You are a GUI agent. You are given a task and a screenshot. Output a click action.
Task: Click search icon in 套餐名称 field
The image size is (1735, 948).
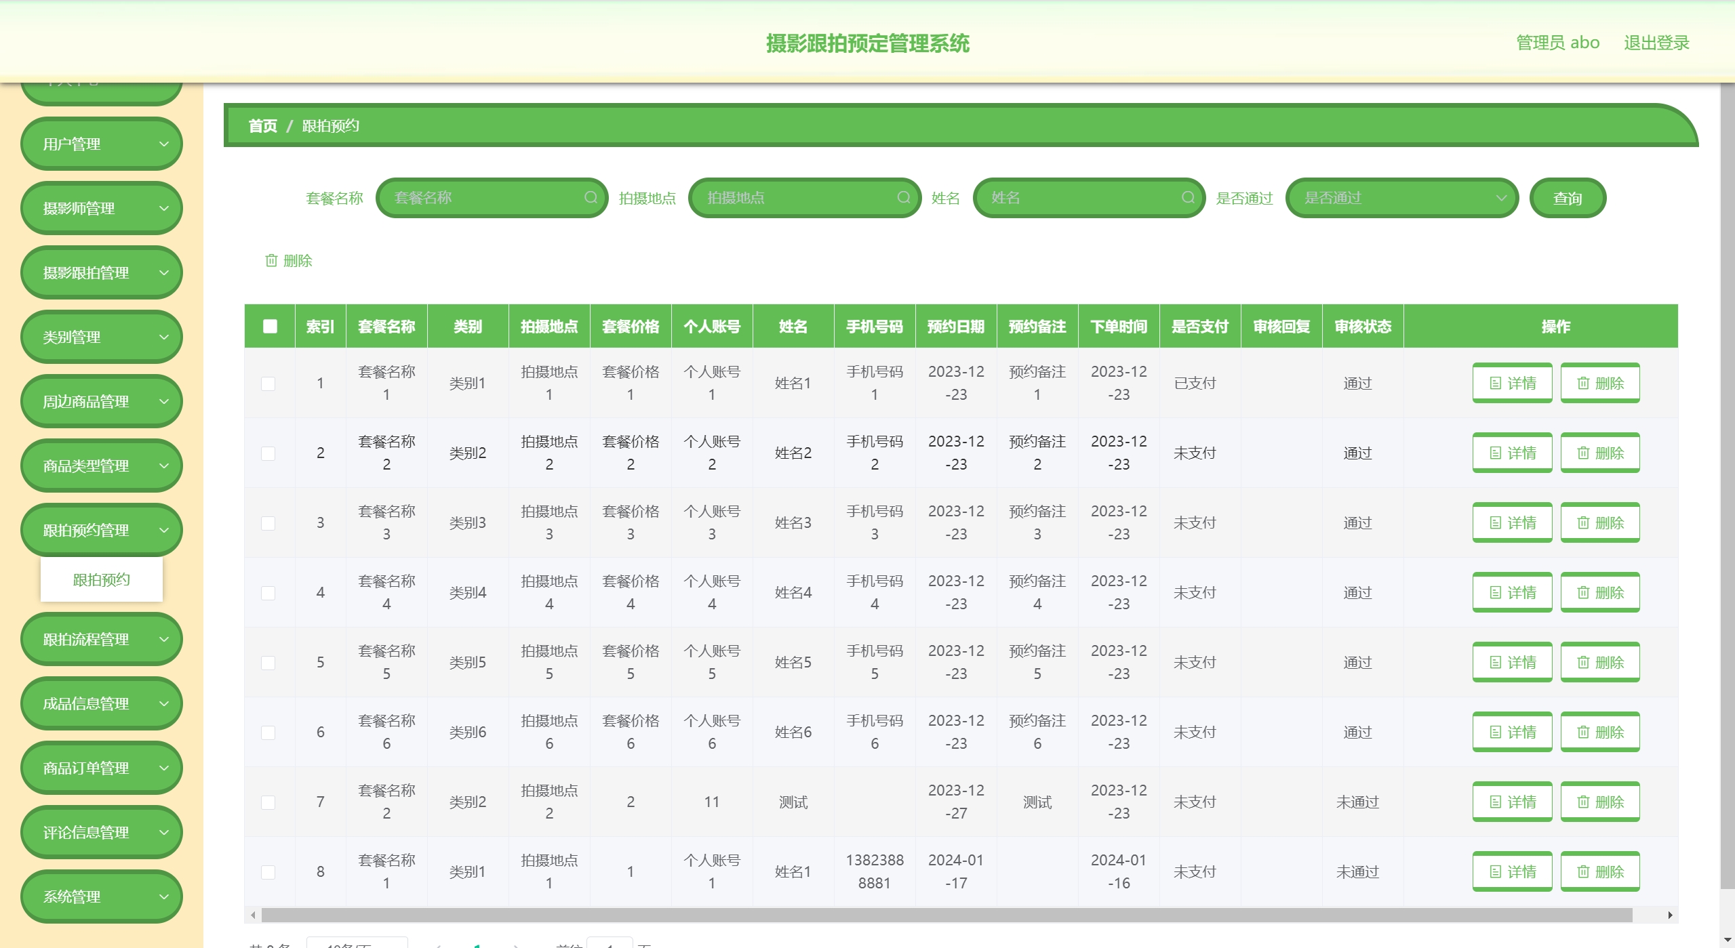coord(591,197)
